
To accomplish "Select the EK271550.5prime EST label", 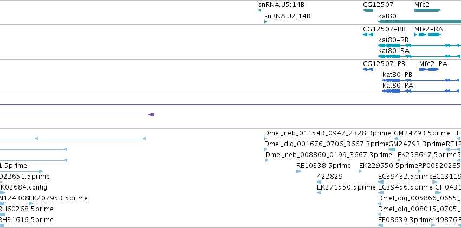I will 346,187.
